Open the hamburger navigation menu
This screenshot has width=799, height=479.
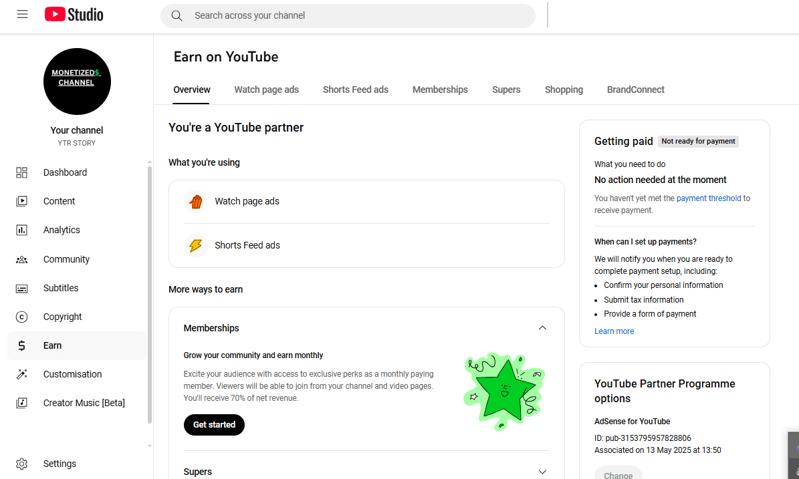(22, 14)
